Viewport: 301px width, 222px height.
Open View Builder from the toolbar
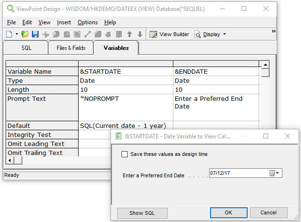[x=170, y=35]
